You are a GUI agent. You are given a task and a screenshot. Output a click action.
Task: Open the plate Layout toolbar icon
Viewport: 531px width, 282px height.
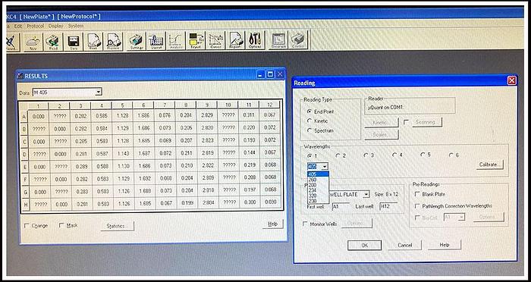tap(156, 41)
